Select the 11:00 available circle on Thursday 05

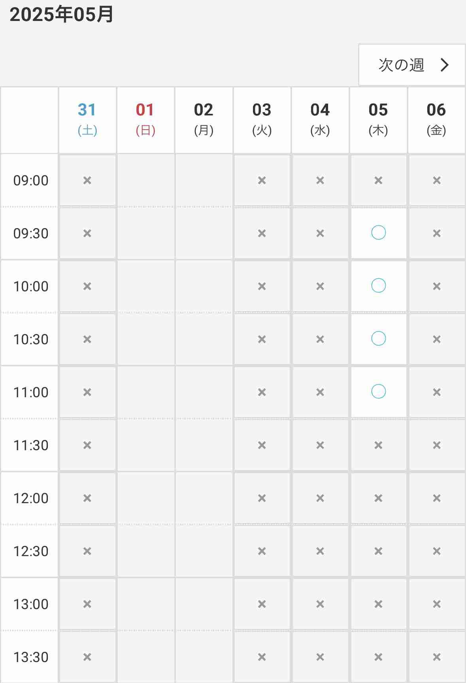tap(378, 391)
